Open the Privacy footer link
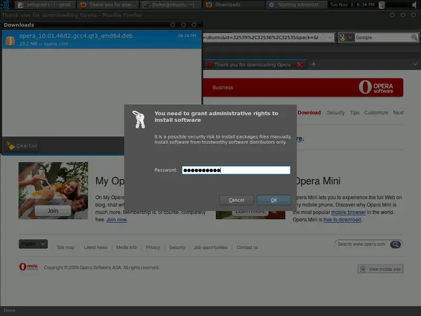This screenshot has height=316, width=421. [153, 248]
